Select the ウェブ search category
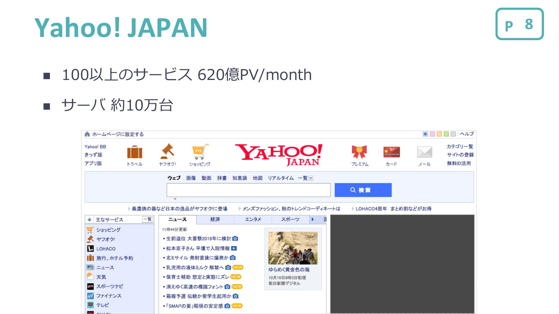This screenshot has width=559, height=314. (x=174, y=178)
